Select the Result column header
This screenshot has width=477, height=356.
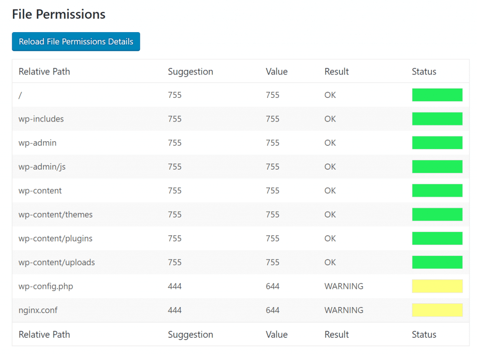click(x=336, y=71)
